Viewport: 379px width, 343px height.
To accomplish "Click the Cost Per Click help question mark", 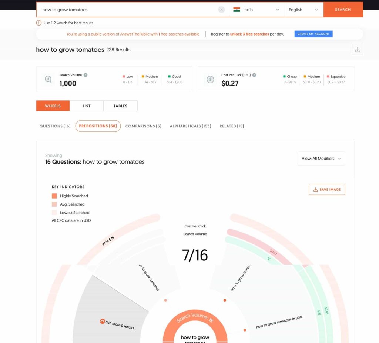I will (254, 75).
